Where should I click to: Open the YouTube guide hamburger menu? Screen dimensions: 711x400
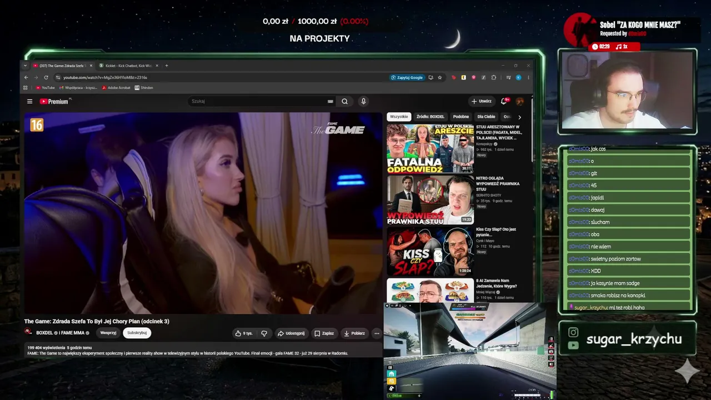pos(29,102)
